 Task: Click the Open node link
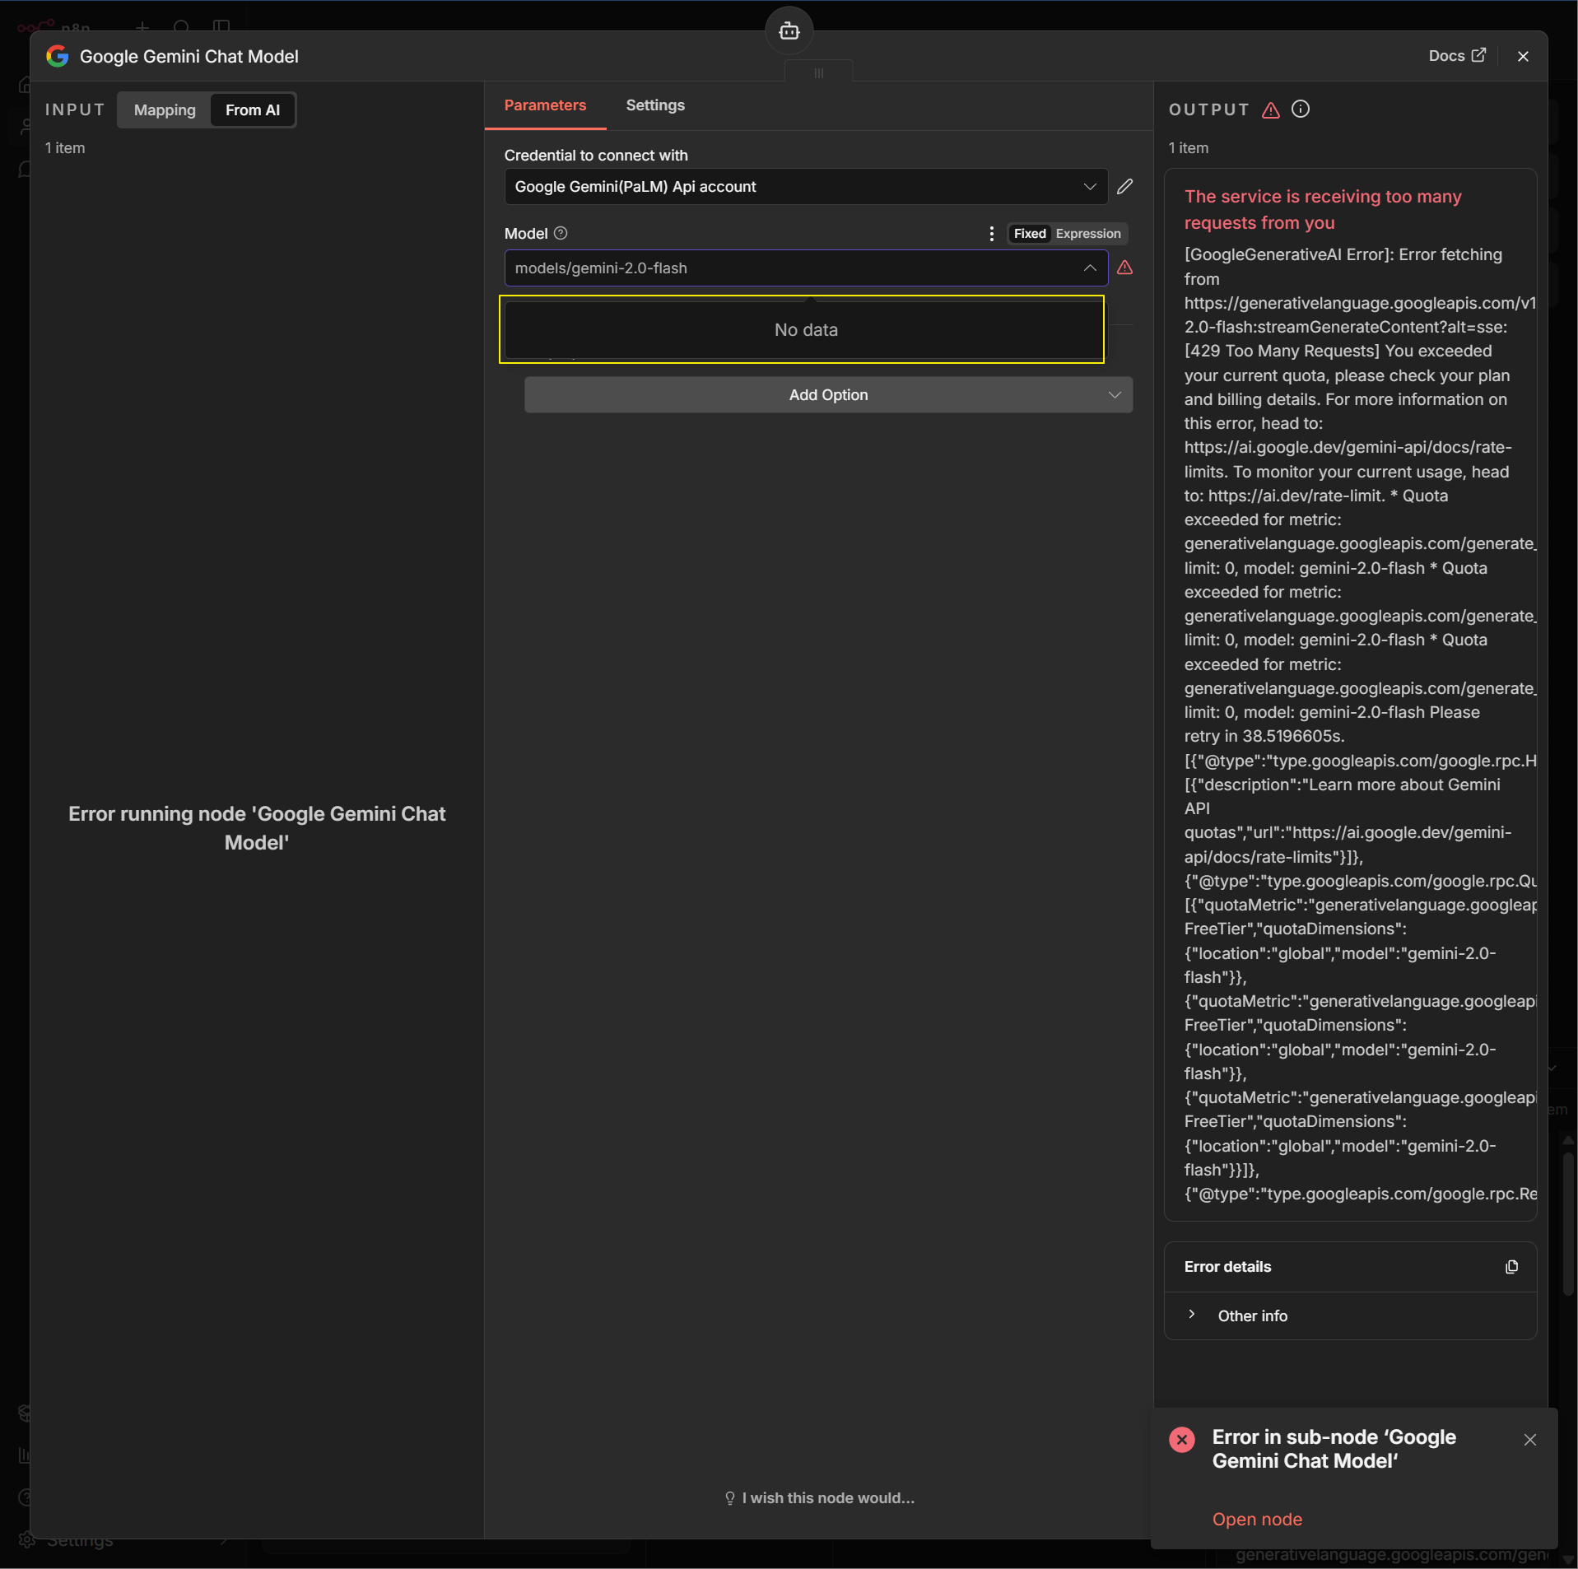click(x=1257, y=1520)
